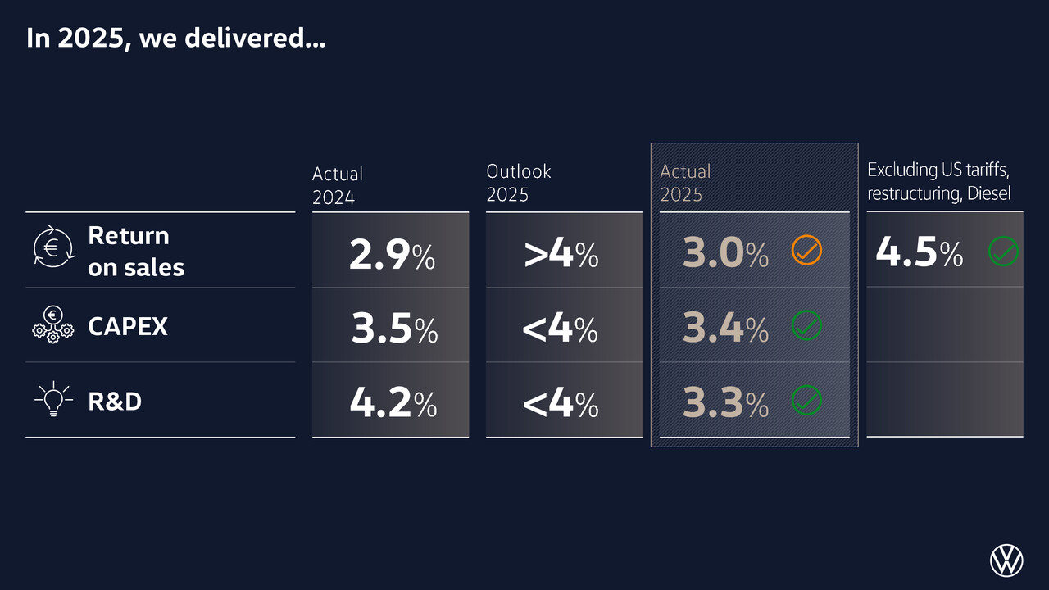Click the orange checkmark beside 3.0%
Viewport: 1049px width, 590px height.
807,251
